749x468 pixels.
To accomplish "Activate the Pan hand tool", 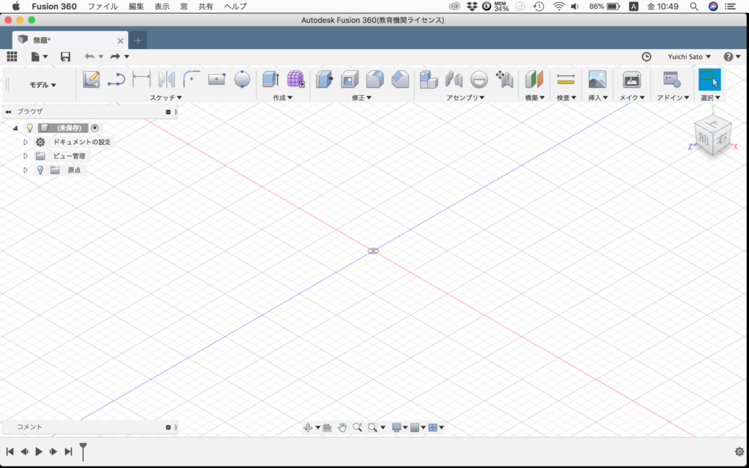I will 342,427.
